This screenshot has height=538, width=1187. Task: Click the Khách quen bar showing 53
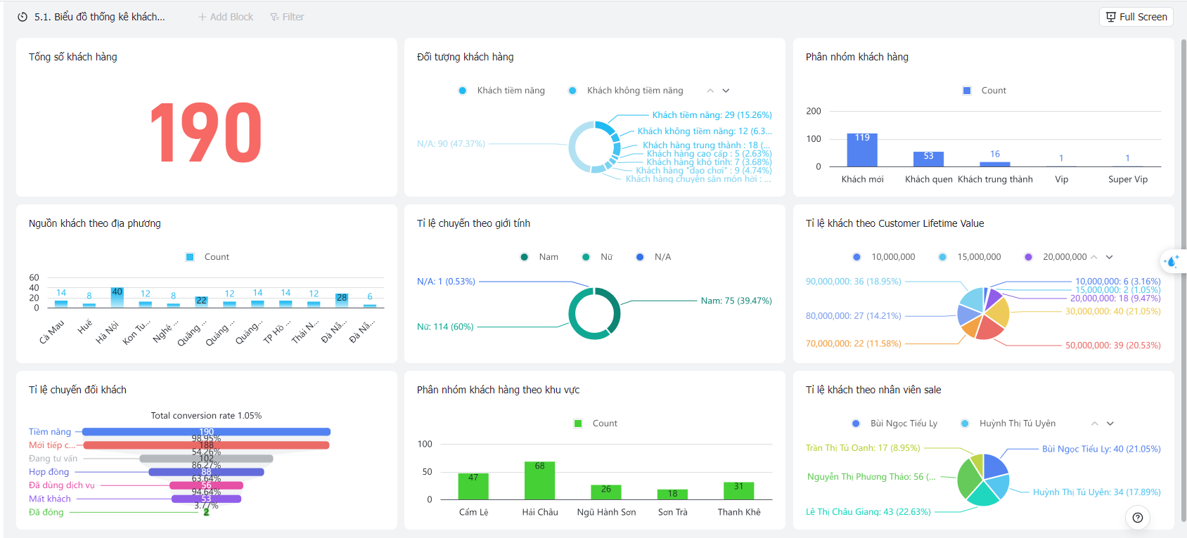[928, 159]
